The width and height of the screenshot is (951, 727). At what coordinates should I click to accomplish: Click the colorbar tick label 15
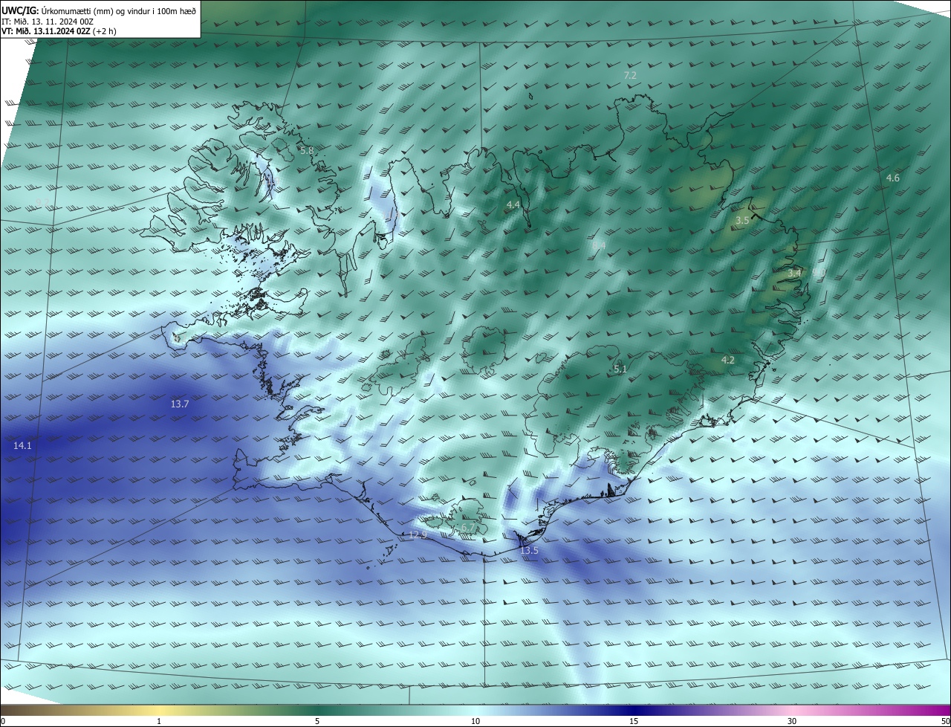tap(634, 722)
